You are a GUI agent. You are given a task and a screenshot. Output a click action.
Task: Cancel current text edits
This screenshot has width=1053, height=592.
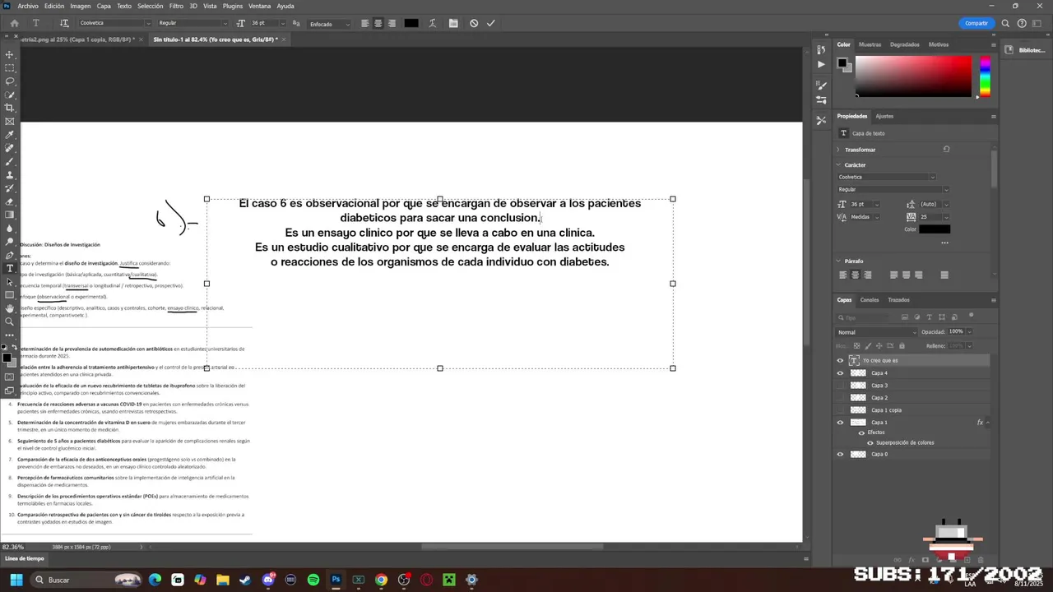tap(474, 23)
